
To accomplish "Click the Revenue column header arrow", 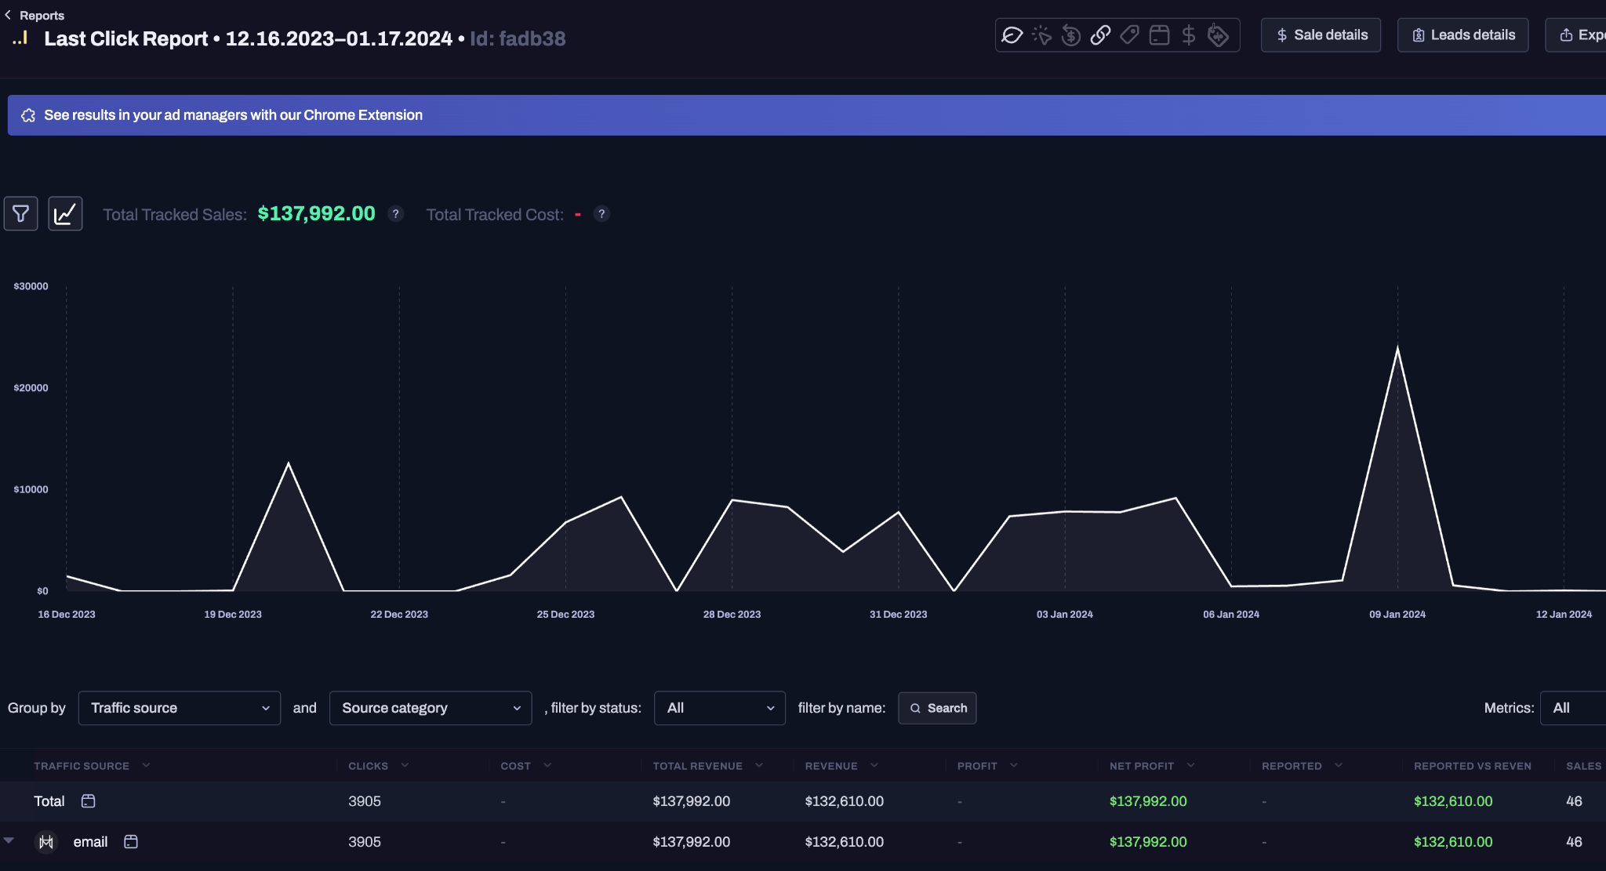I will point(874,765).
